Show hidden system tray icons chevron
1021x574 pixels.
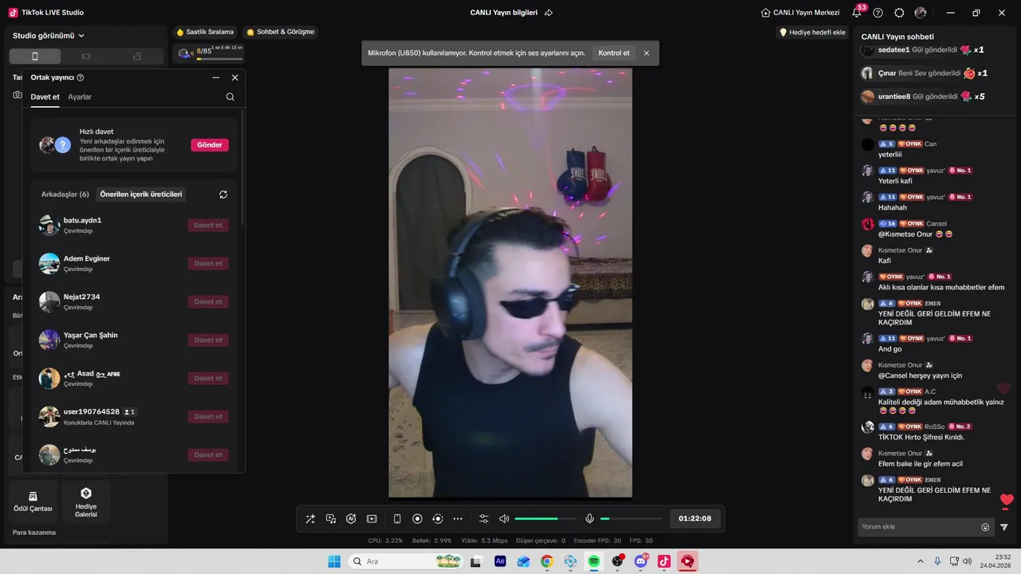(920, 561)
